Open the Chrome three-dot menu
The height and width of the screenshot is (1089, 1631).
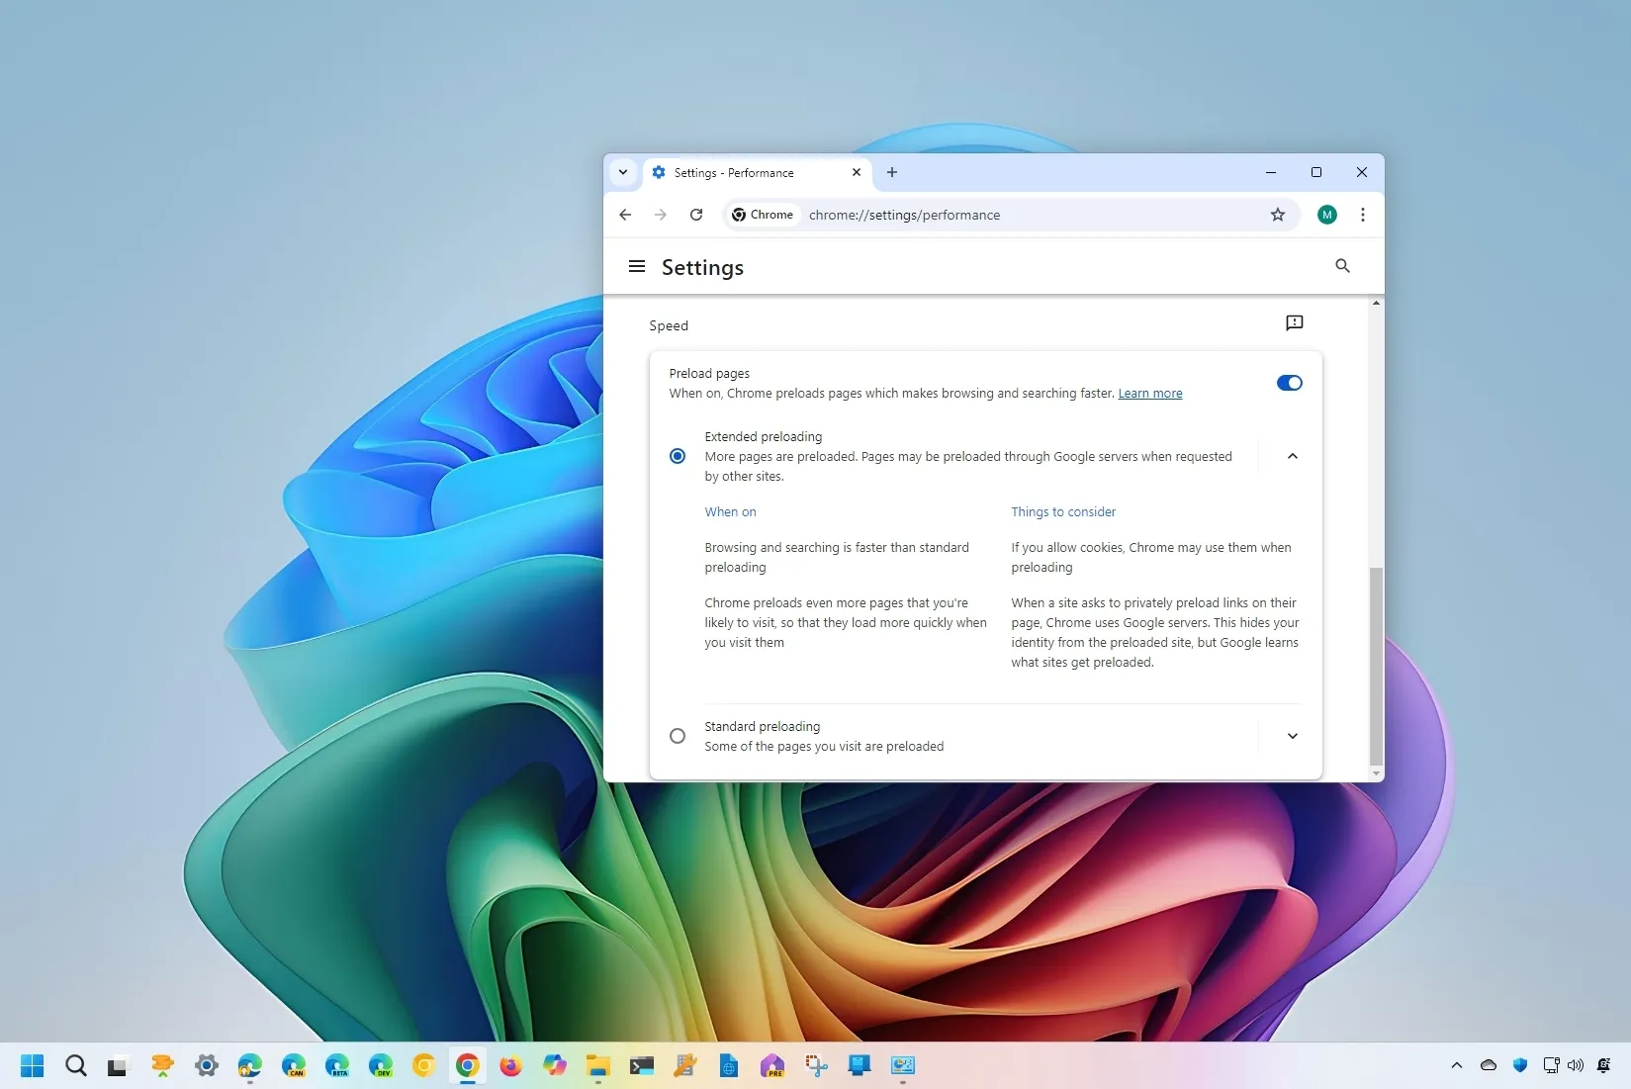pos(1363,215)
